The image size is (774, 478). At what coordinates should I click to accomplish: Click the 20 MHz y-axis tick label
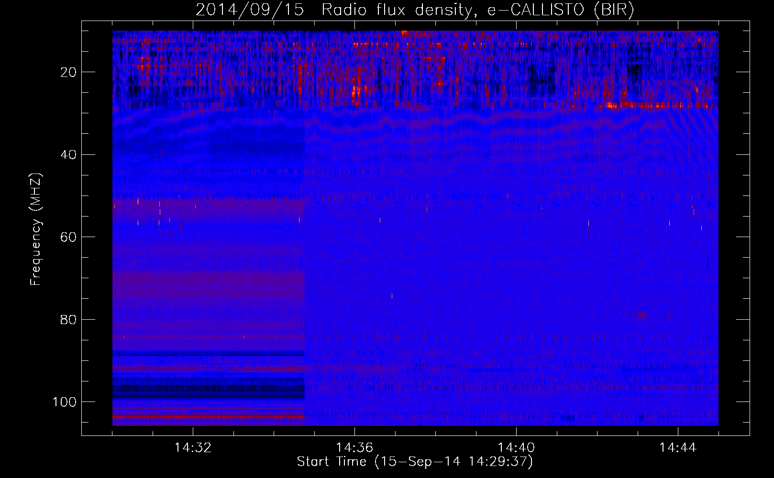click(x=69, y=72)
